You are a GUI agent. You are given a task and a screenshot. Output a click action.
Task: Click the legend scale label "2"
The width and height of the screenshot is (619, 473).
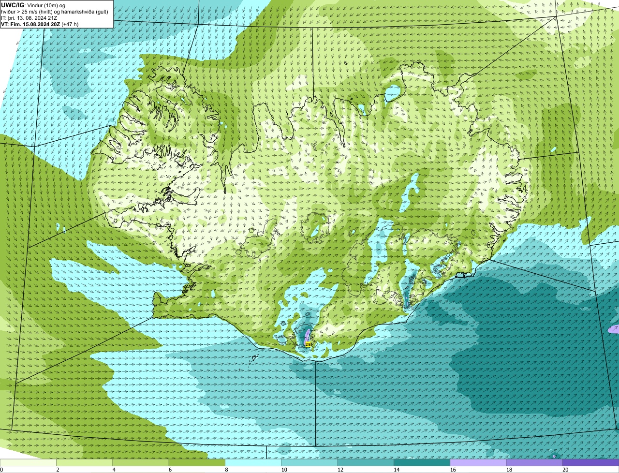tap(58, 470)
